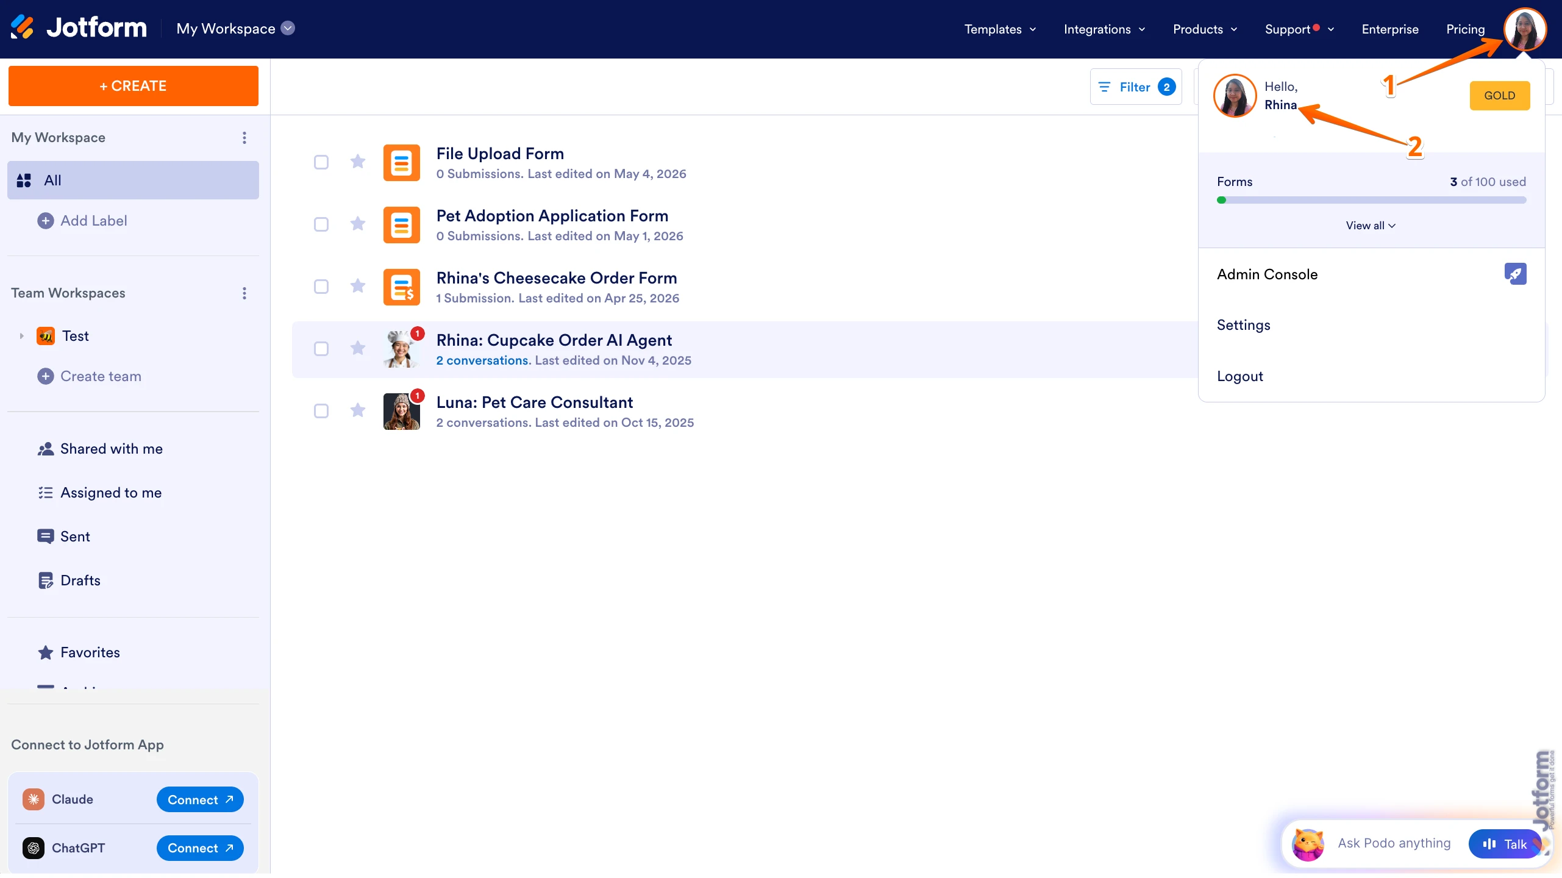Image resolution: width=1562 pixels, height=878 pixels.
Task: Open the Filter button
Action: [1136, 87]
